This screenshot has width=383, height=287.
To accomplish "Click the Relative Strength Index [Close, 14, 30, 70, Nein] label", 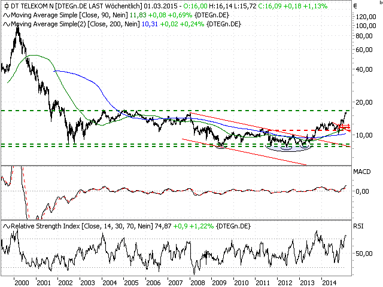I will (x=82, y=226).
